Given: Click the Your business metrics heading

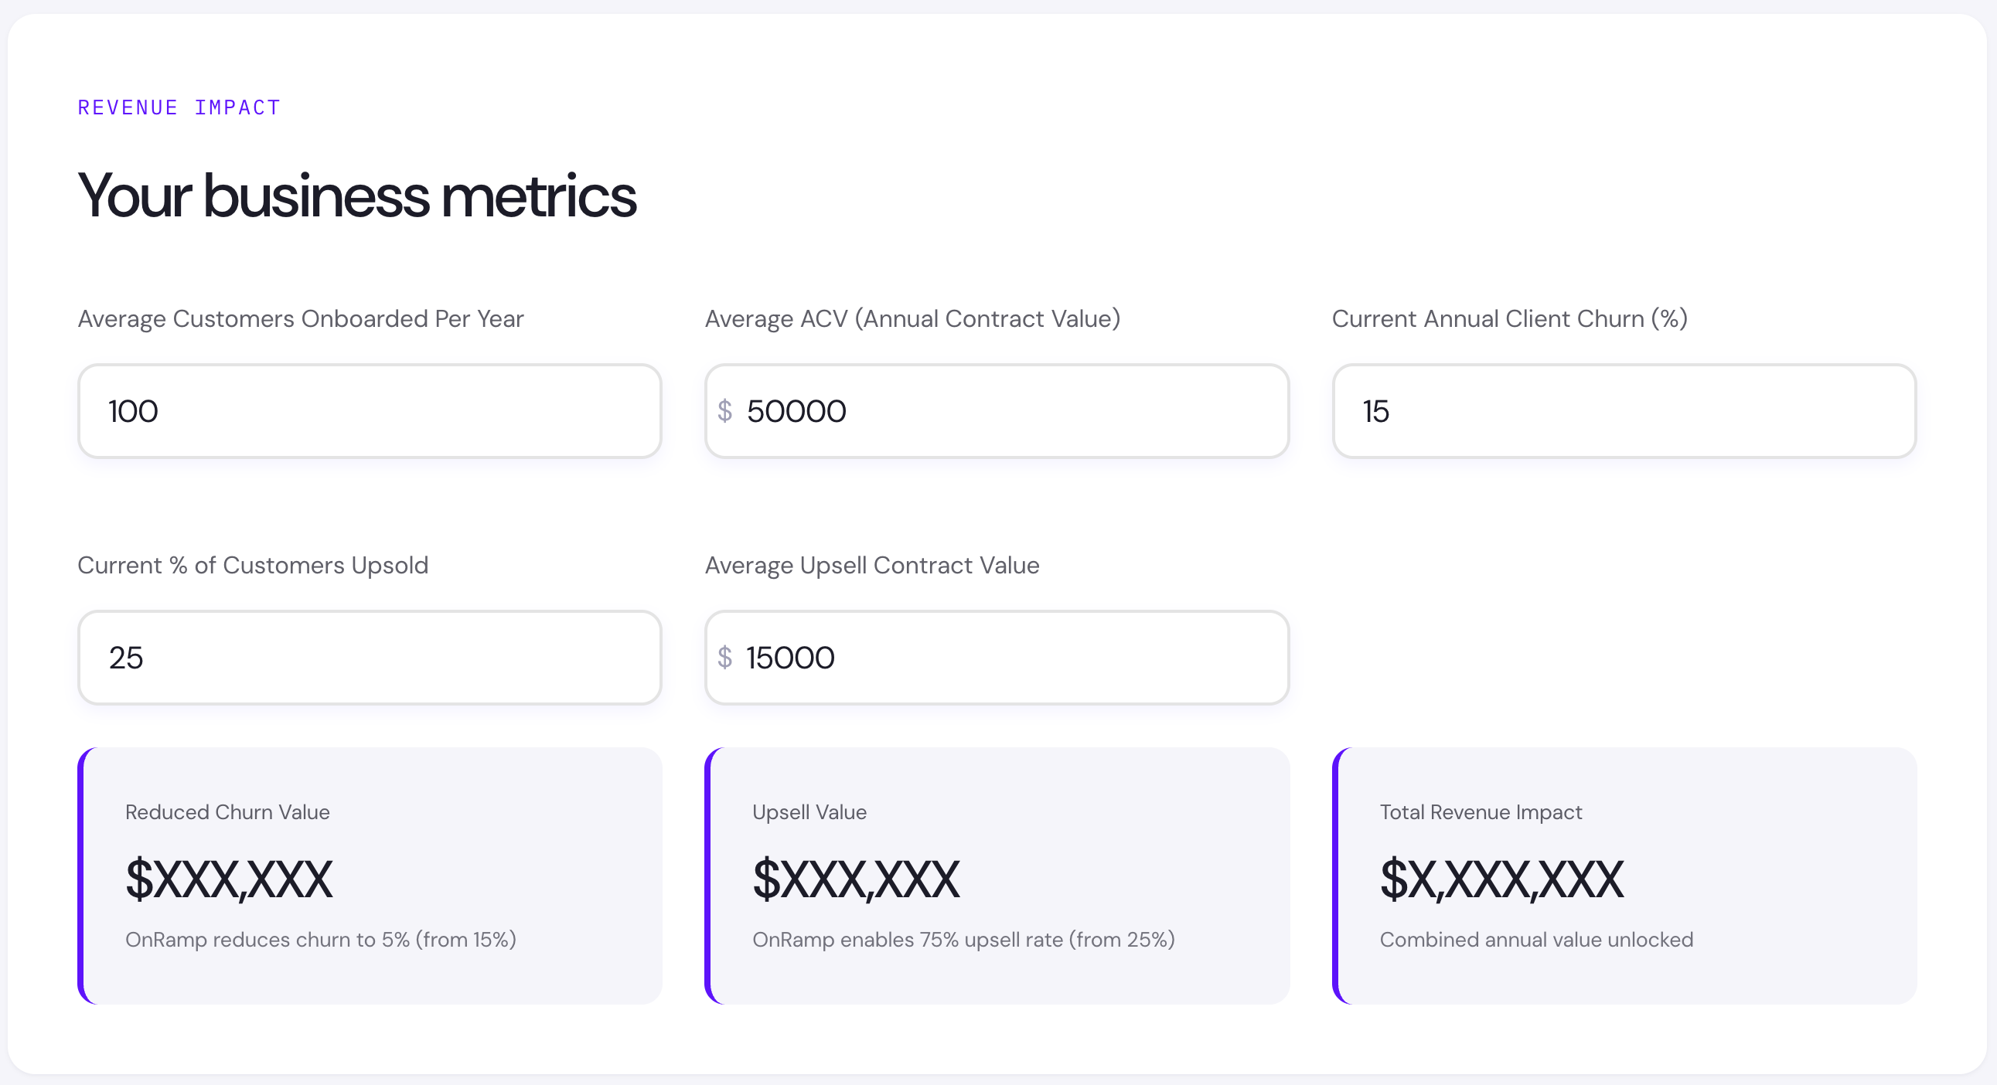Looking at the screenshot, I should (356, 196).
